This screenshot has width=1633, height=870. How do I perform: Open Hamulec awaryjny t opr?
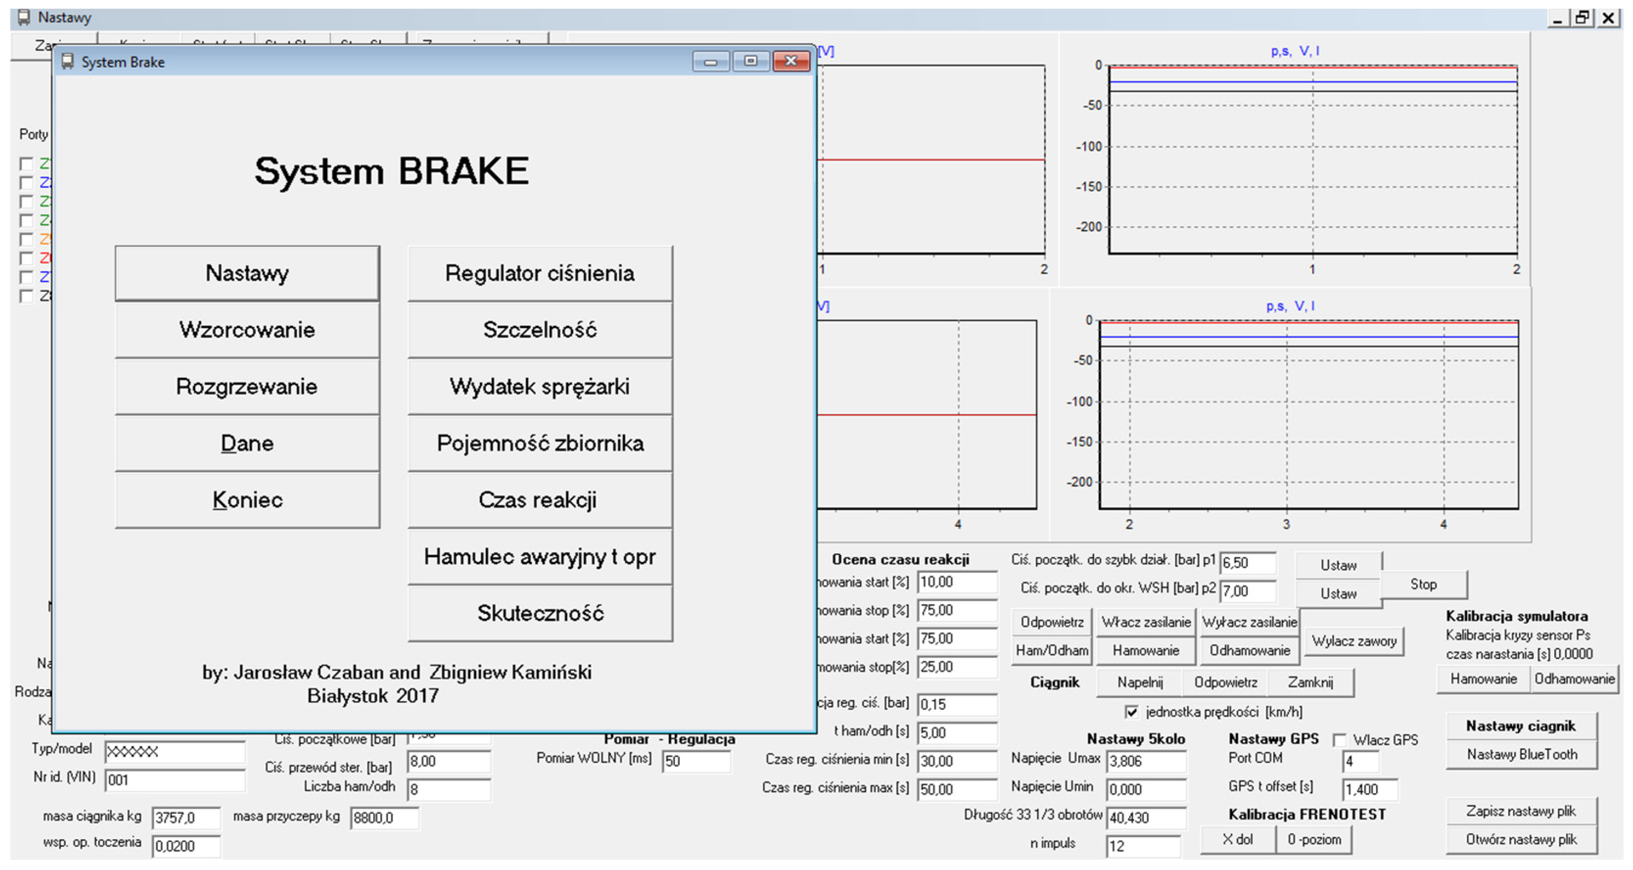(539, 557)
